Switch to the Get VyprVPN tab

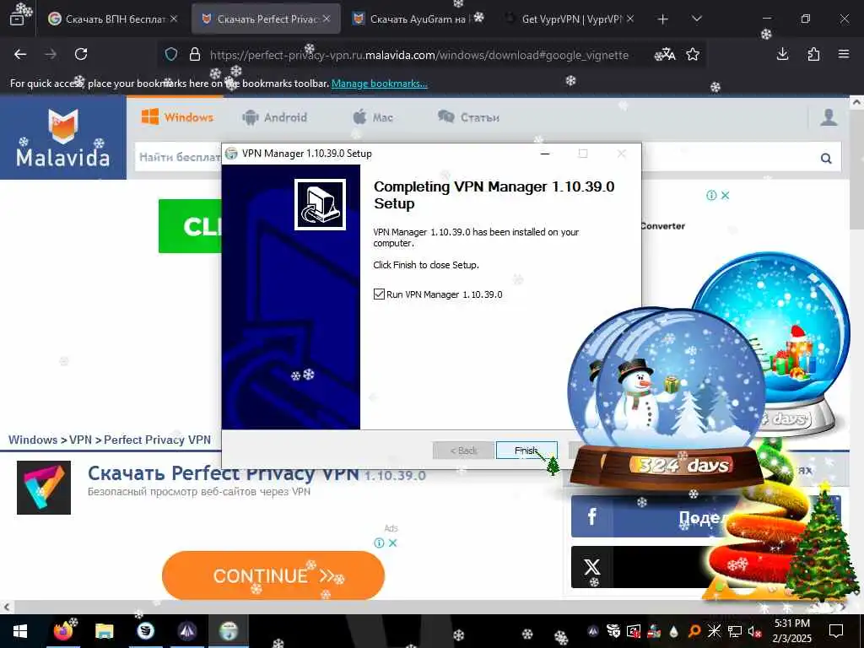click(x=570, y=19)
